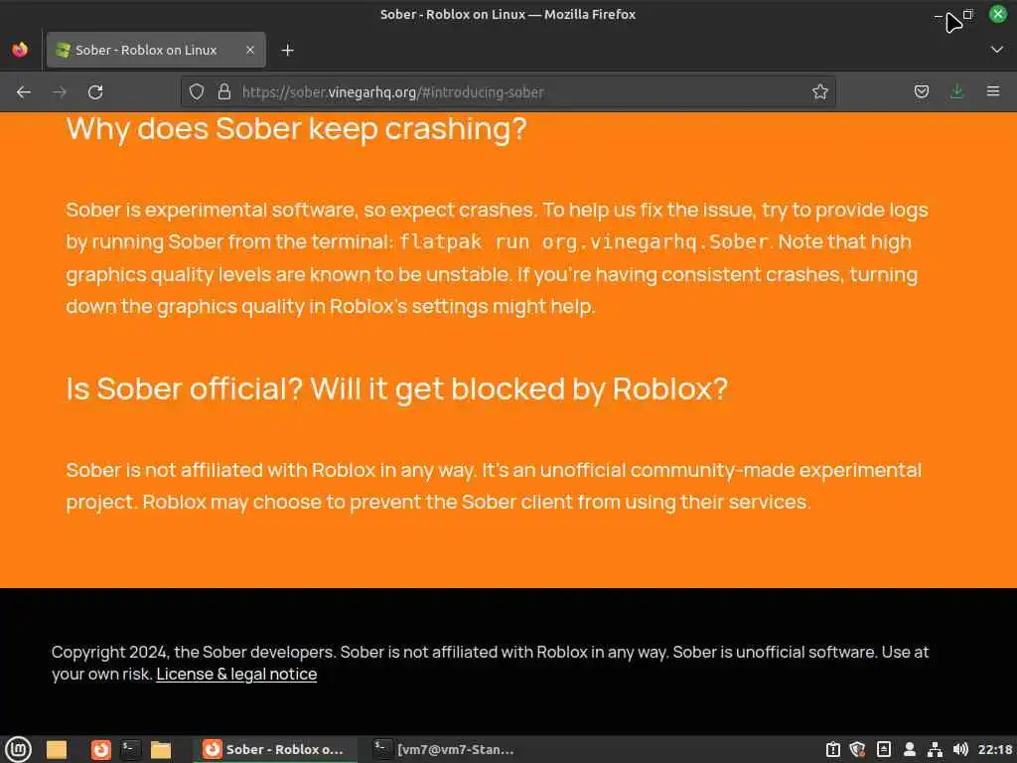Show the Firefox downloads panel
This screenshot has width=1017, height=763.
point(956,92)
